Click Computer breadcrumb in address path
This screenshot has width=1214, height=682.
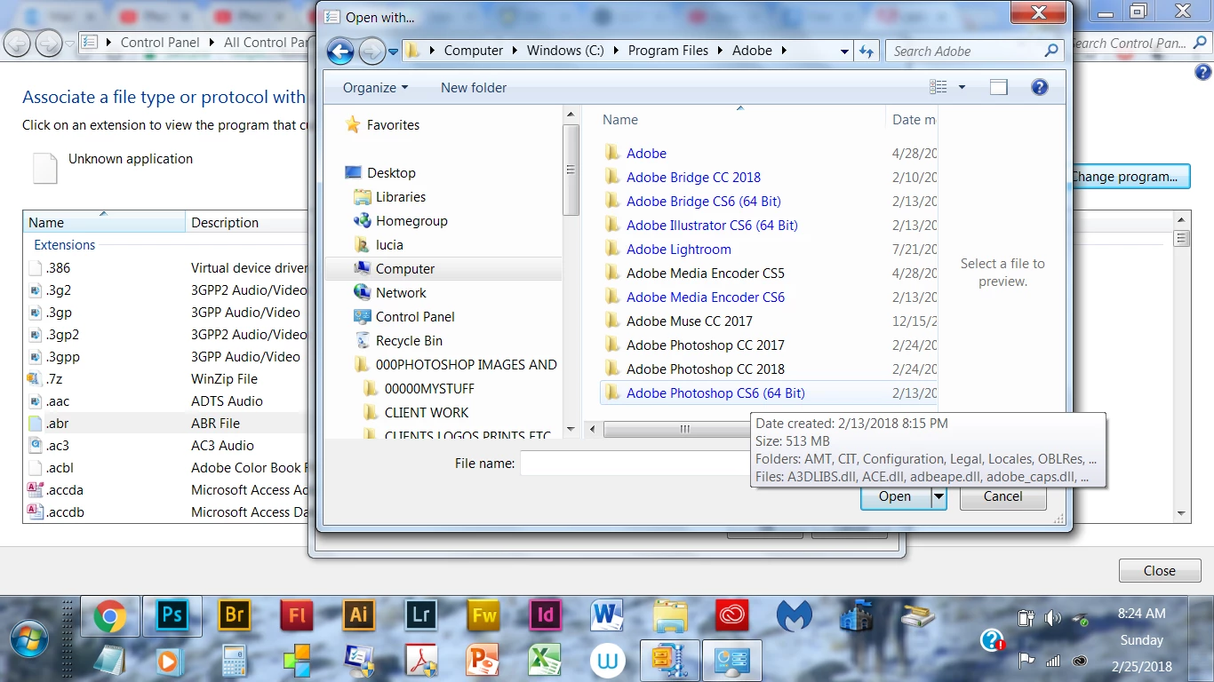[474, 51]
